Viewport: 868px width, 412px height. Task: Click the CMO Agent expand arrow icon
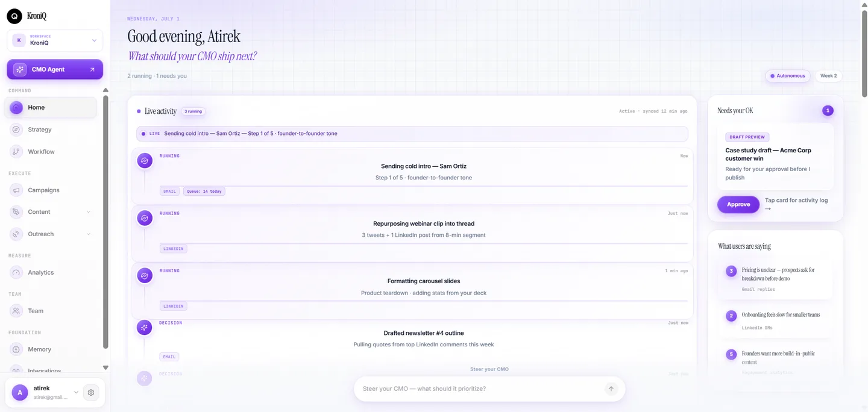(92, 69)
